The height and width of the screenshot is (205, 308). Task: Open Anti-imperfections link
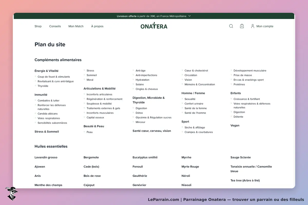point(147,75)
